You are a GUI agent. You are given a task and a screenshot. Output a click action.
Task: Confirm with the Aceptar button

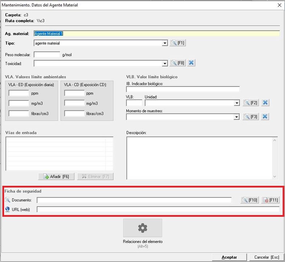pyautogui.click(x=229, y=257)
